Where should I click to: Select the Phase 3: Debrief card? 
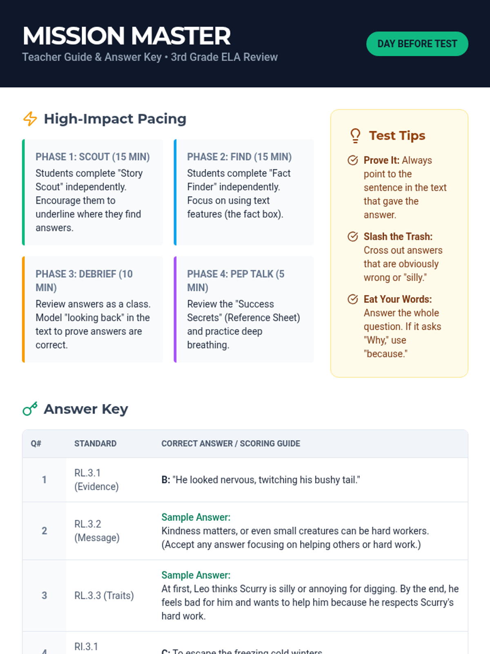pos(92,309)
